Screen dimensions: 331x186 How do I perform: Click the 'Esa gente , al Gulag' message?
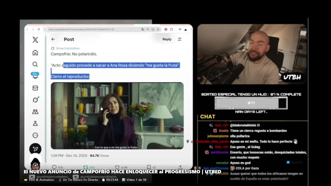(246, 147)
